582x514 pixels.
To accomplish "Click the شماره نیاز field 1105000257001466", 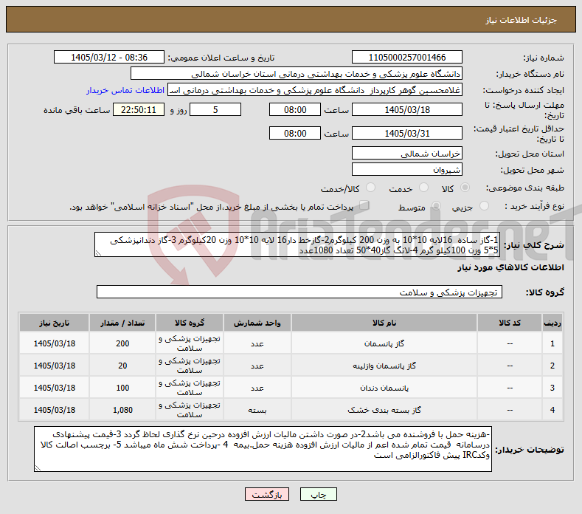I will [x=406, y=58].
